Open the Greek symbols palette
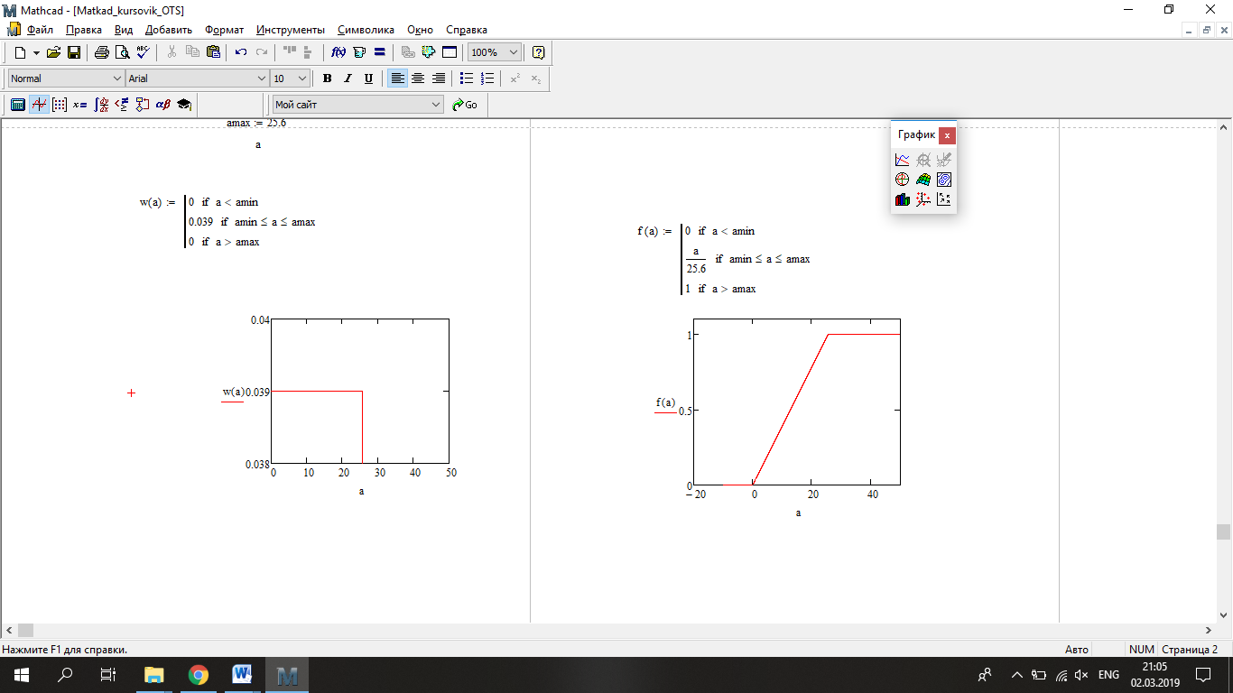Image resolution: width=1233 pixels, height=693 pixels. [x=163, y=105]
